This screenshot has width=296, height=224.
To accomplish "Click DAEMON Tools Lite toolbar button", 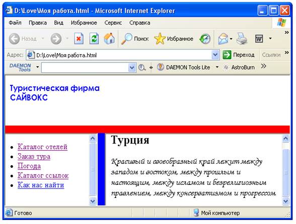I will pos(184,67).
